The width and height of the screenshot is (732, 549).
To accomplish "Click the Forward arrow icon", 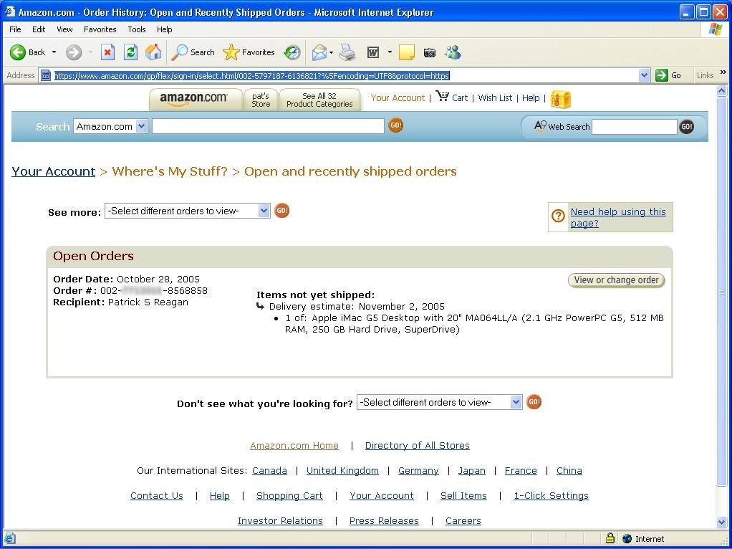I will [x=74, y=52].
